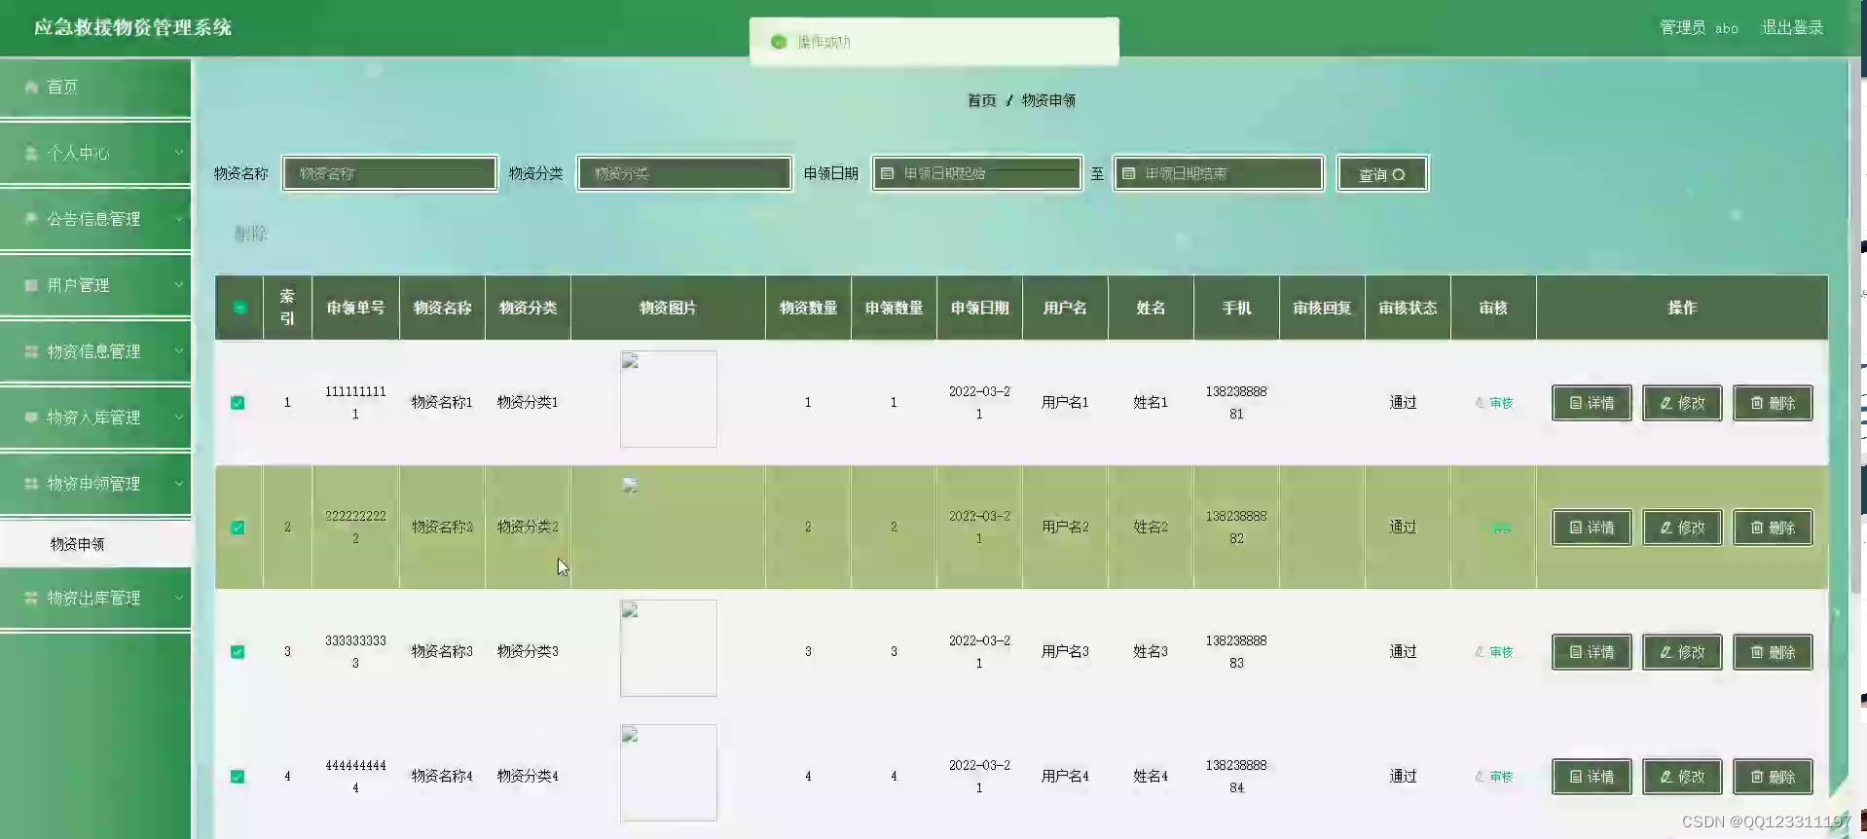This screenshot has width=1867, height=839.
Task: Click 审核 icon for row 用户名3
Action: pos(1480,651)
